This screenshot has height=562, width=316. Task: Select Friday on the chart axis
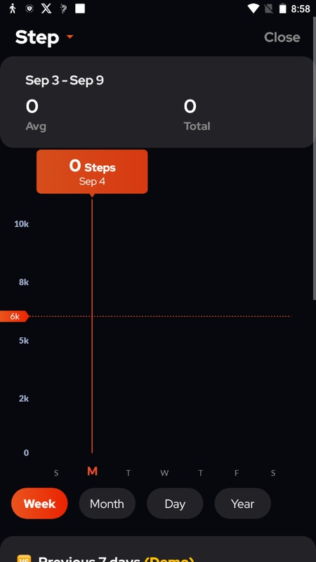tap(237, 473)
